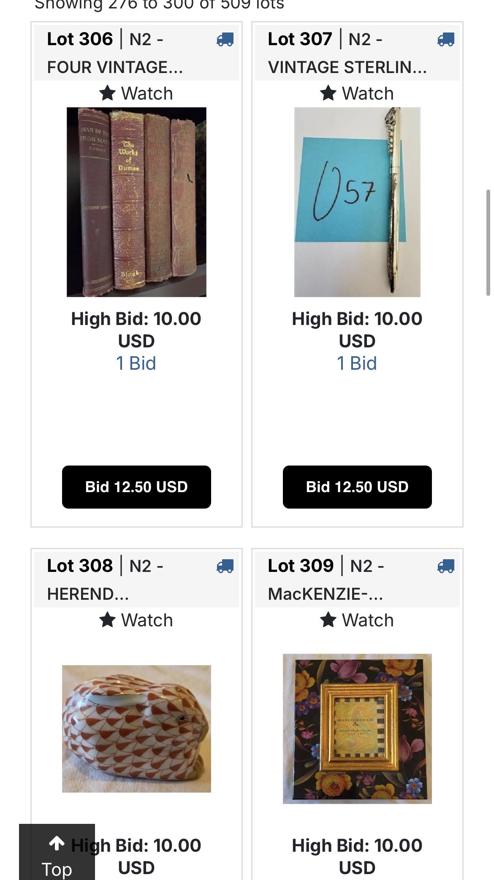Viewport: 494px width, 880px height.
Task: Toggle the Watch star for Lot 307
Action: click(x=328, y=93)
